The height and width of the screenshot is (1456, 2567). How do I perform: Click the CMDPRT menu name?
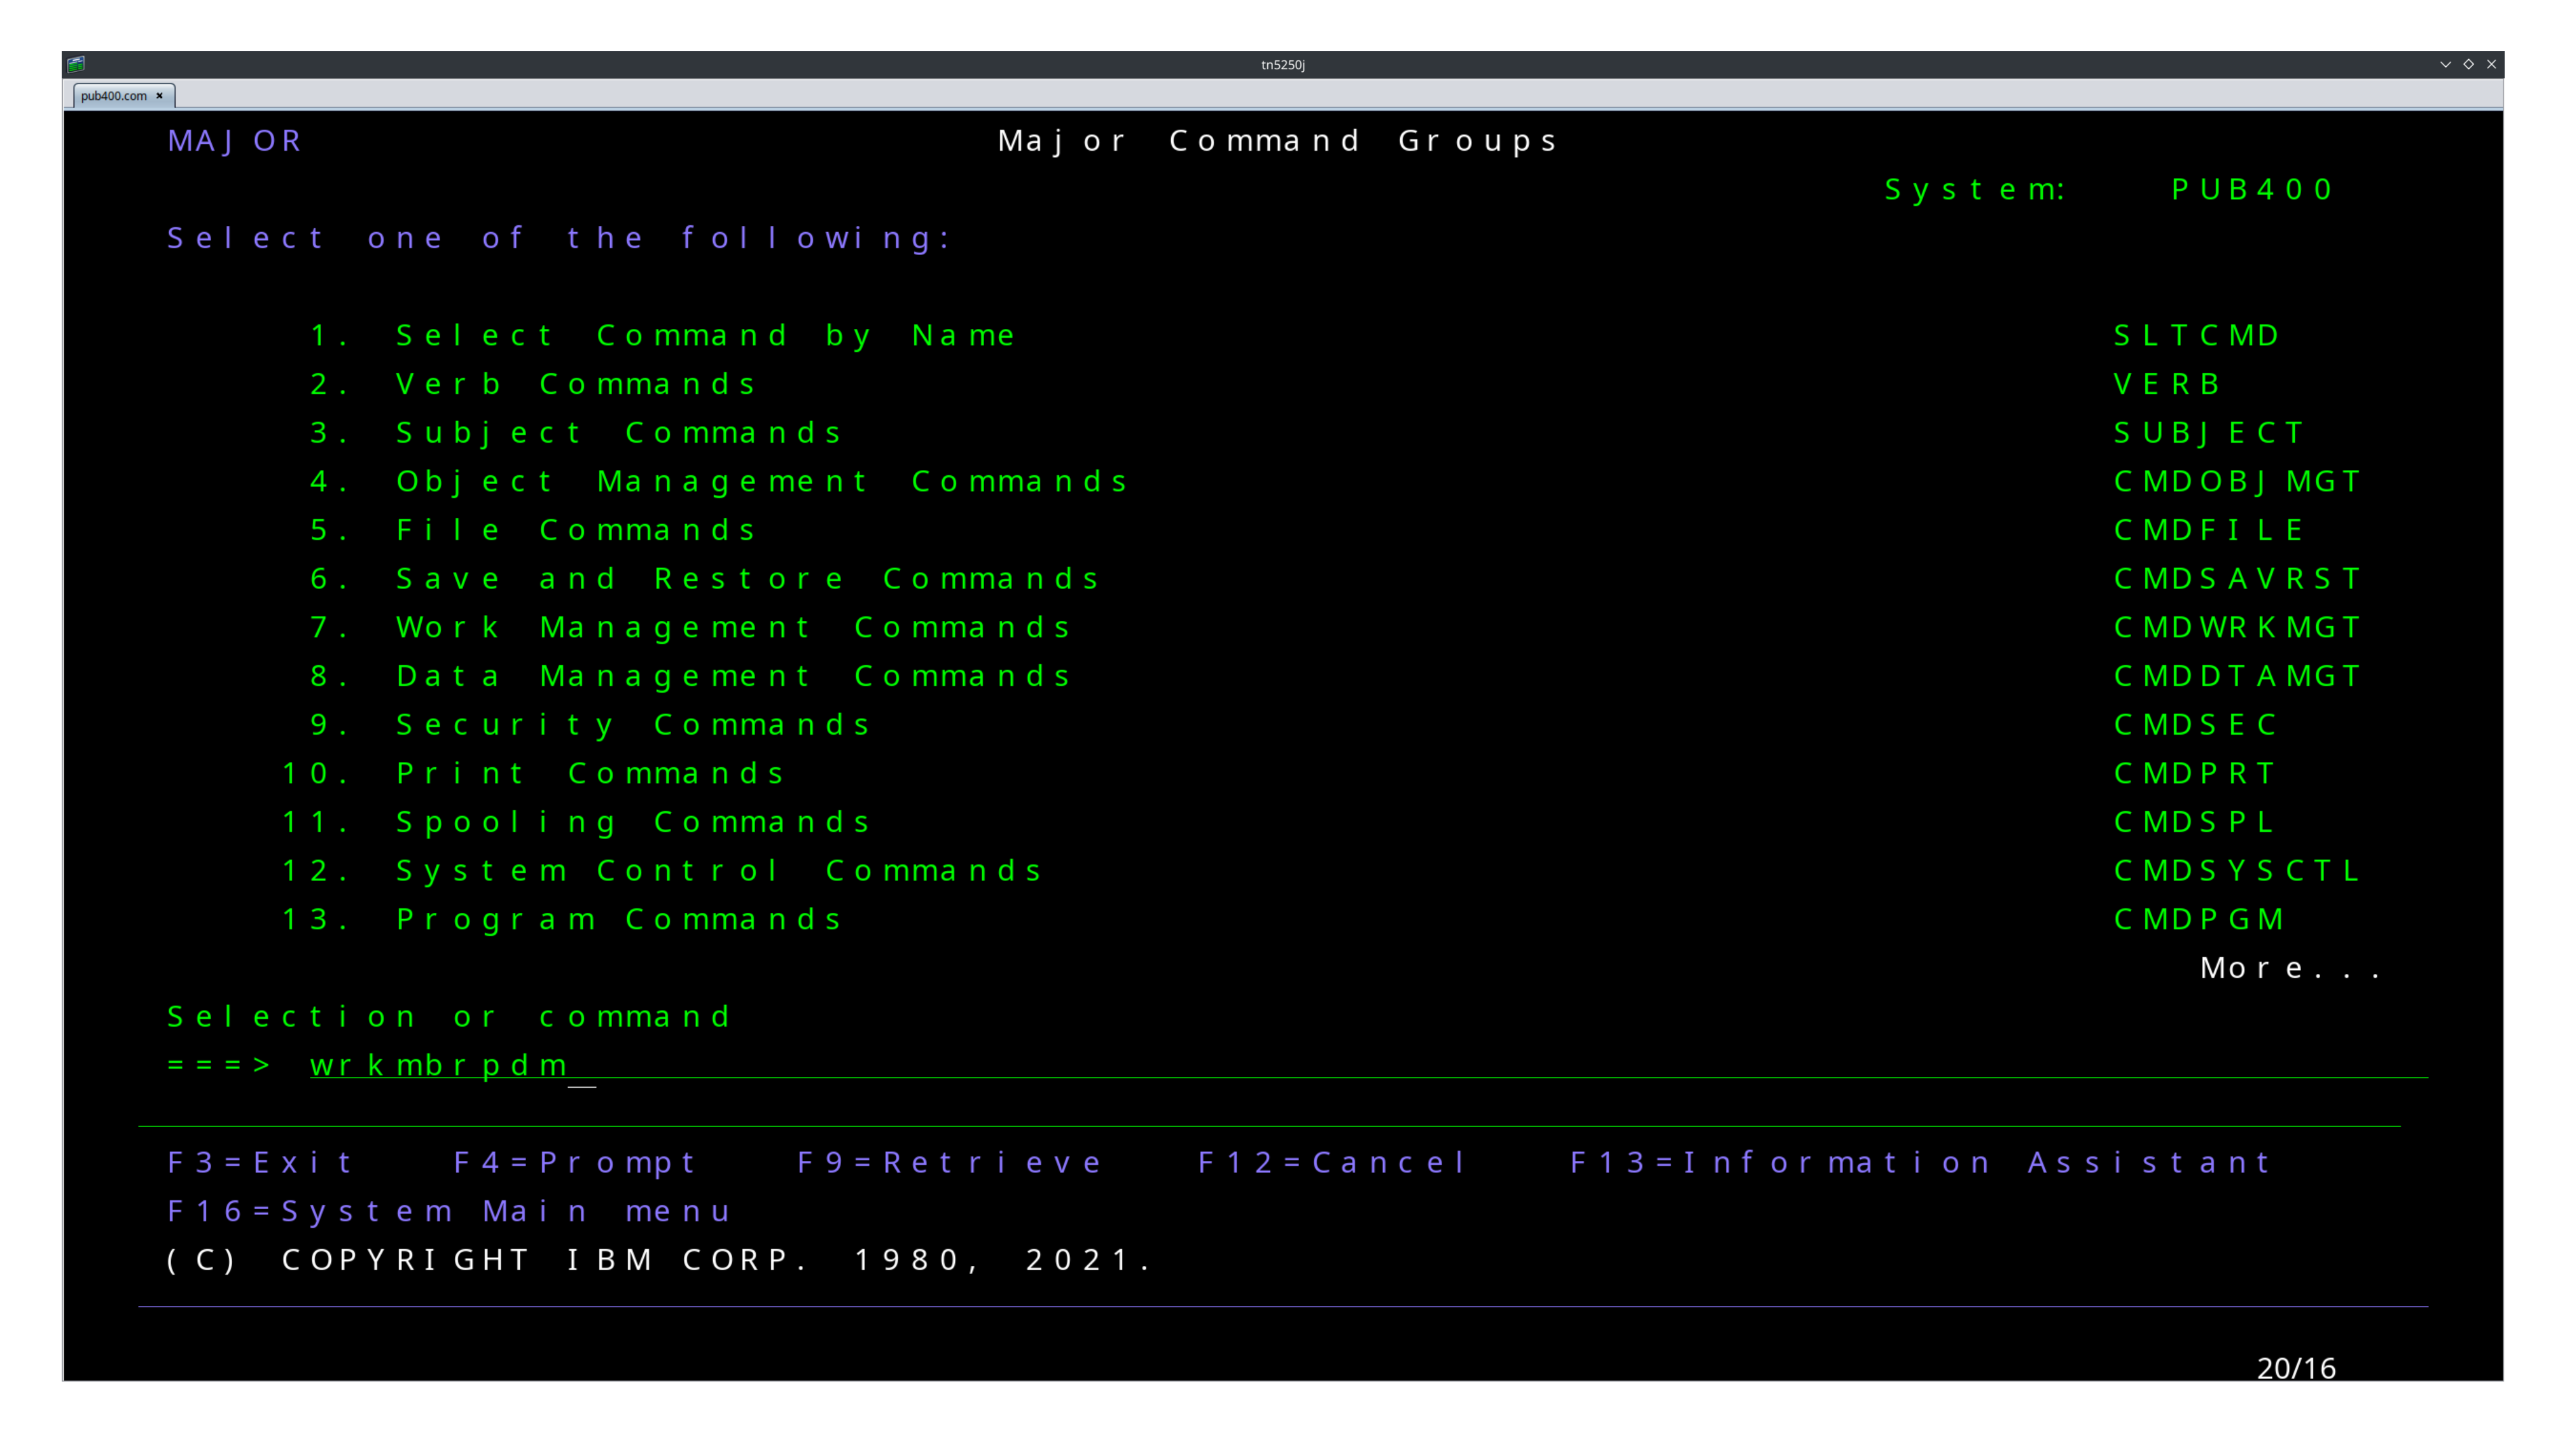pos(2195,773)
